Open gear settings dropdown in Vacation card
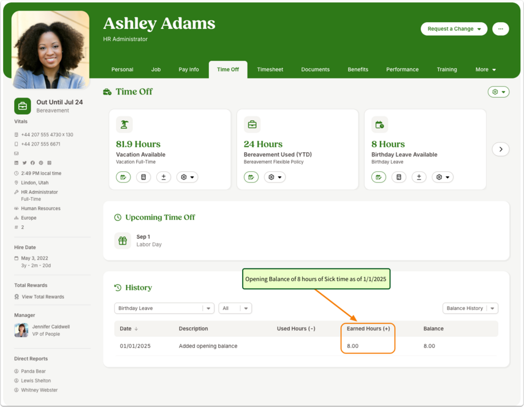 187,177
